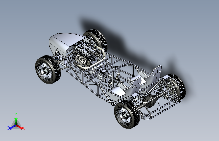Viewport: 219px width, 141px height.
Task: Click the green Y axis arrow of triad
Action: click(16, 121)
